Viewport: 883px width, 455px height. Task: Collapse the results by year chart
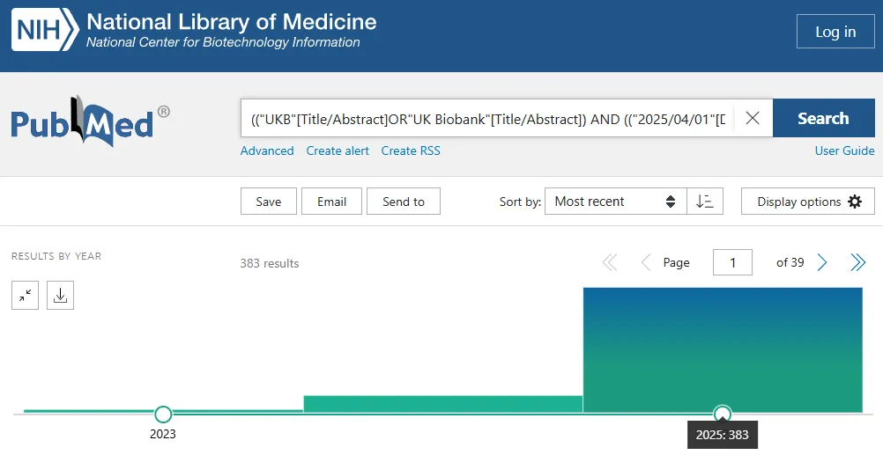pyautogui.click(x=26, y=296)
